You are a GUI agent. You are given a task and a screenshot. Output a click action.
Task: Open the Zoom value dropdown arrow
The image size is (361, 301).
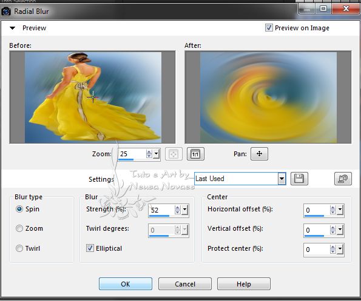click(157, 153)
